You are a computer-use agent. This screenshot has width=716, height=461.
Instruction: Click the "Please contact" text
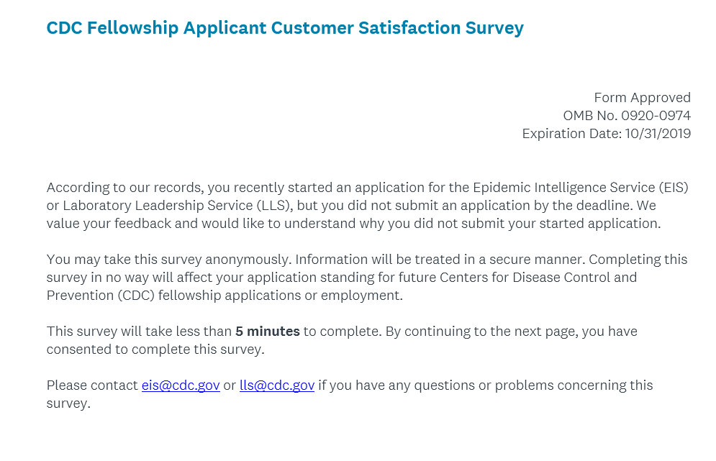click(x=92, y=385)
